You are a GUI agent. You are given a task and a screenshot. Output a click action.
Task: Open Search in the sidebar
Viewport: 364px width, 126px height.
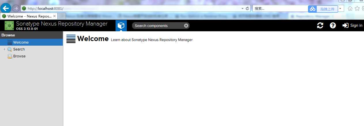pyautogui.click(x=19, y=49)
